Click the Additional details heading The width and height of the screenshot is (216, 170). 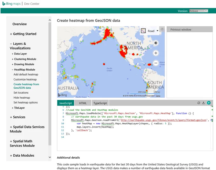click(x=68, y=158)
